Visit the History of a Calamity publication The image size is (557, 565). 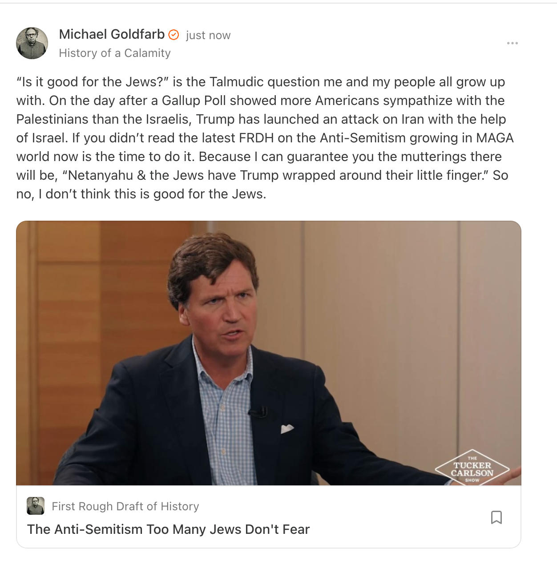coord(115,53)
